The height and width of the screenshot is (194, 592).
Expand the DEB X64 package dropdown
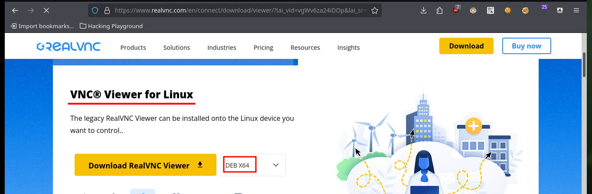coord(253,165)
